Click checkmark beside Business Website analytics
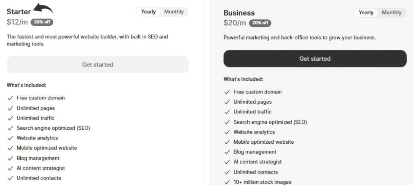The width and height of the screenshot is (413, 185). (227, 132)
